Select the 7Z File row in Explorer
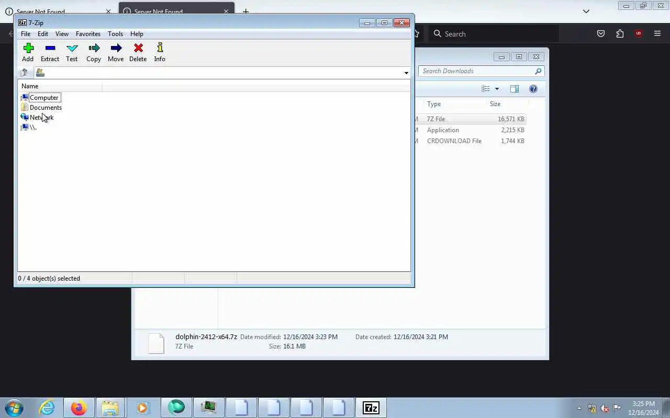The image size is (670, 418). [436, 119]
